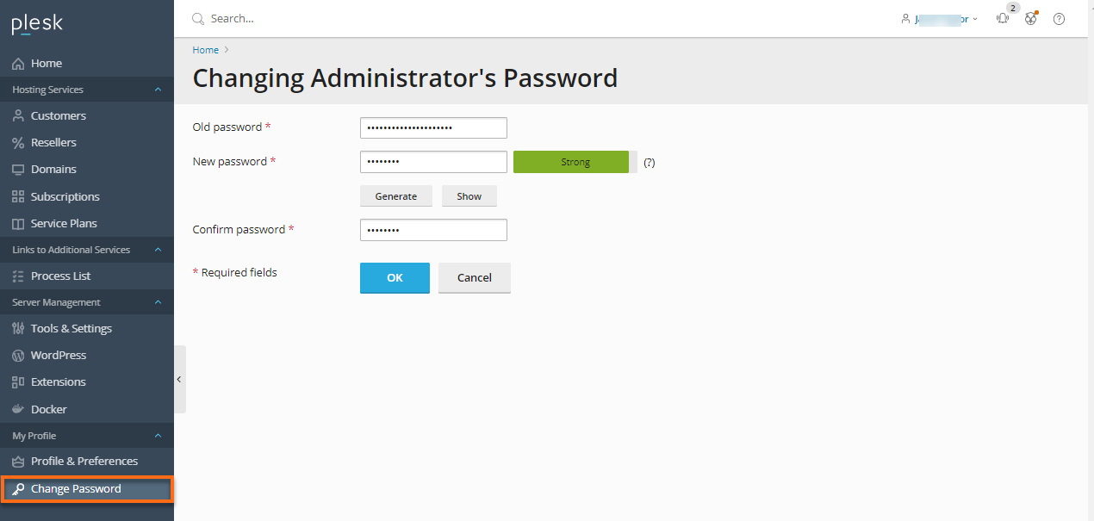The width and height of the screenshot is (1094, 521).
Task: Click the help question mark in the top bar
Action: pos(1059,18)
